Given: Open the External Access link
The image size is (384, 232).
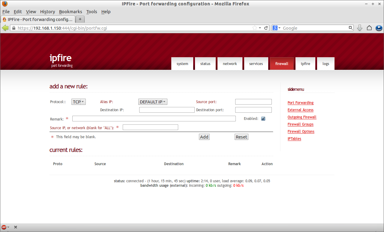Looking at the screenshot, I should pyautogui.click(x=301, y=110).
